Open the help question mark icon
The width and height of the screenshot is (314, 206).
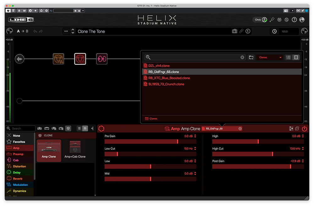(x=294, y=19)
